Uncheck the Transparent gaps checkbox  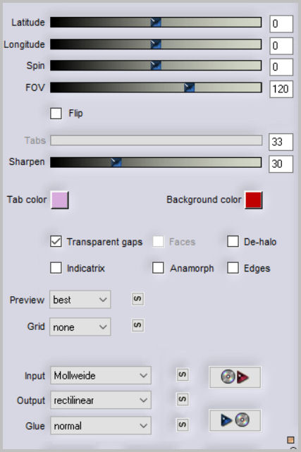[56, 241]
